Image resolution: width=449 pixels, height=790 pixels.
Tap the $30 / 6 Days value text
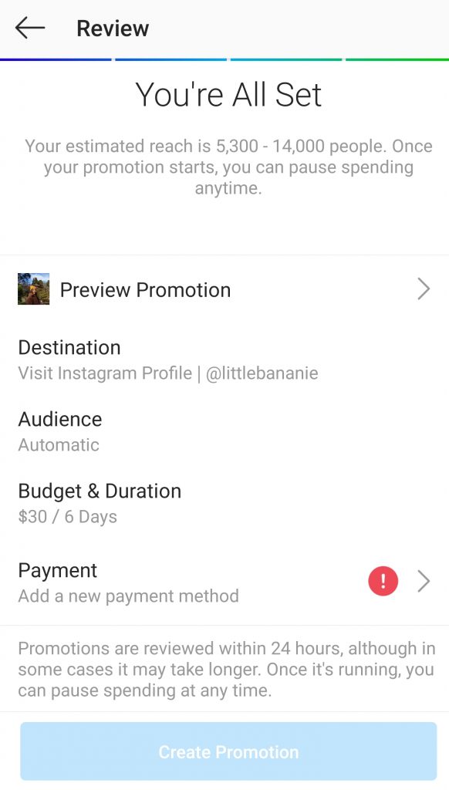coord(58,517)
